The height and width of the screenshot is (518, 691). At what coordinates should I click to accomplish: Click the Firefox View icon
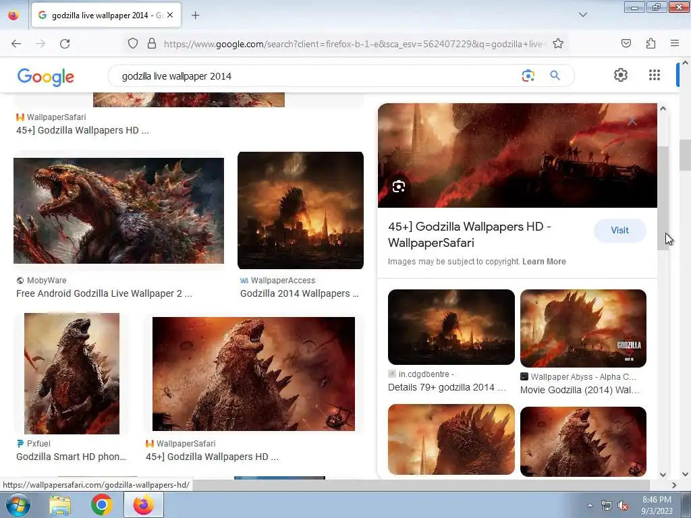[x=13, y=16]
